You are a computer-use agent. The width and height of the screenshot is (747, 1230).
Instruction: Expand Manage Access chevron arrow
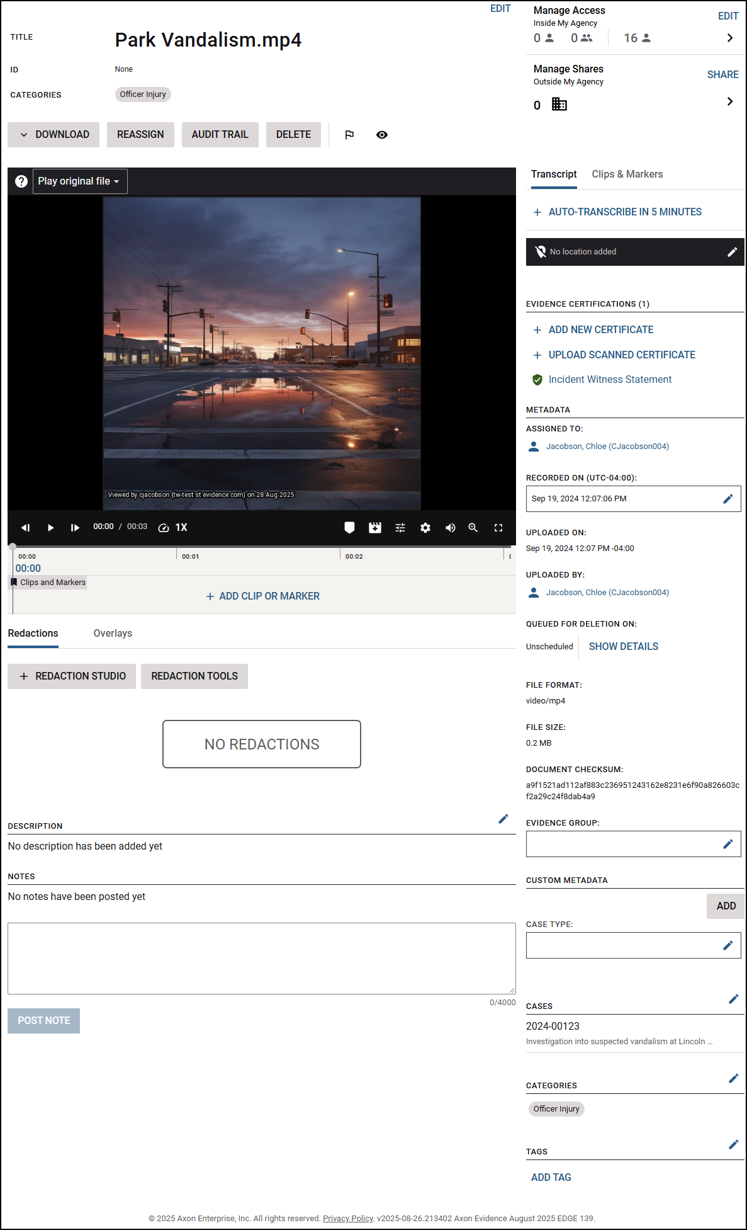pyautogui.click(x=730, y=38)
